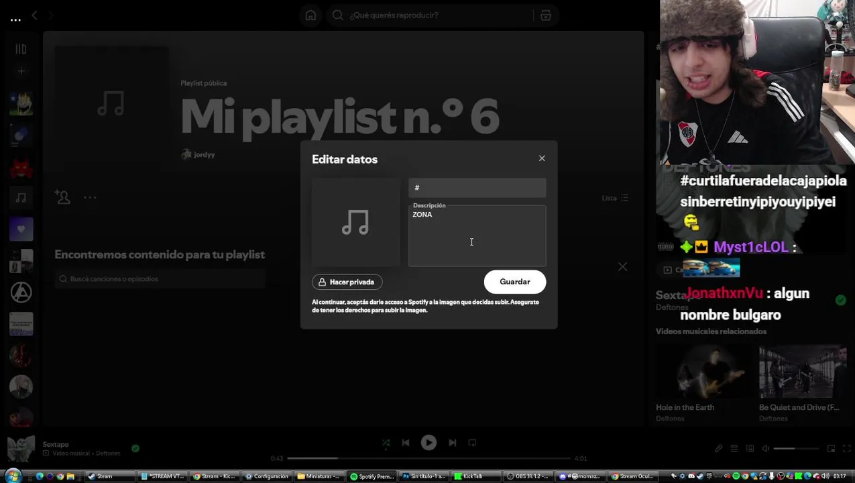855x483 pixels.
Task: Switch to the *STREAM VT... taskbar window
Action: [x=164, y=476]
